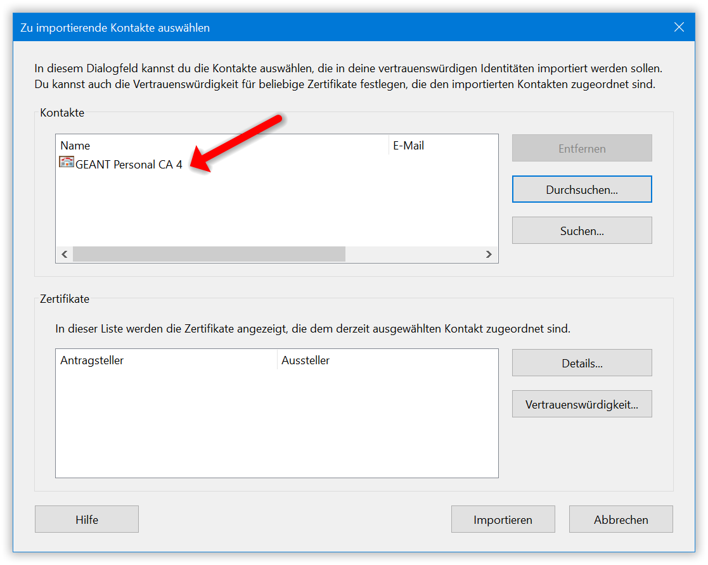Click the right scroll arrow in Kontakte list
Viewport: 708px width, 565px height.
[489, 255]
